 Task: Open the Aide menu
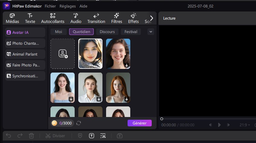83,6
